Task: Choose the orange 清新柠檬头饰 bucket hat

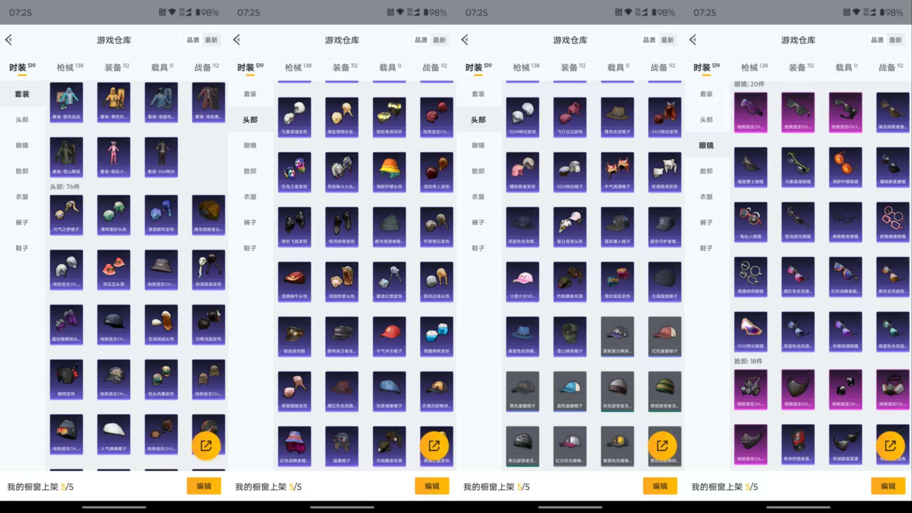Action: tap(389, 172)
